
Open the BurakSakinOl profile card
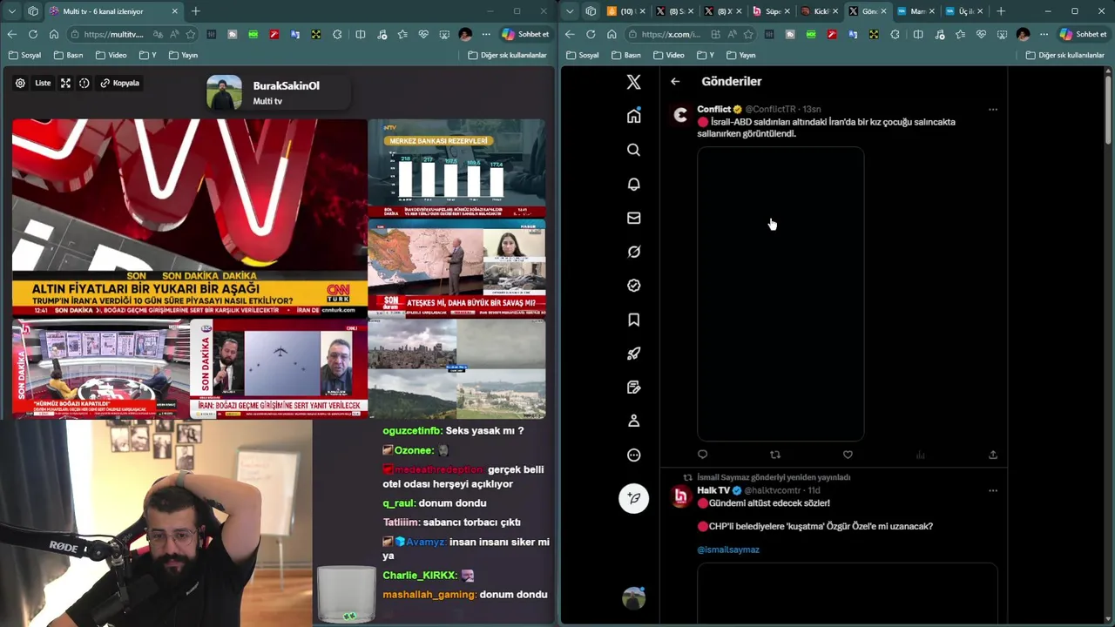(x=277, y=93)
